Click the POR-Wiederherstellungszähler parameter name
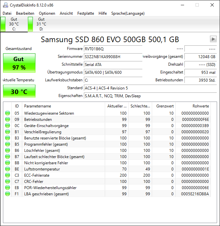Viewport: 220px width, 226px height. pos(50,188)
